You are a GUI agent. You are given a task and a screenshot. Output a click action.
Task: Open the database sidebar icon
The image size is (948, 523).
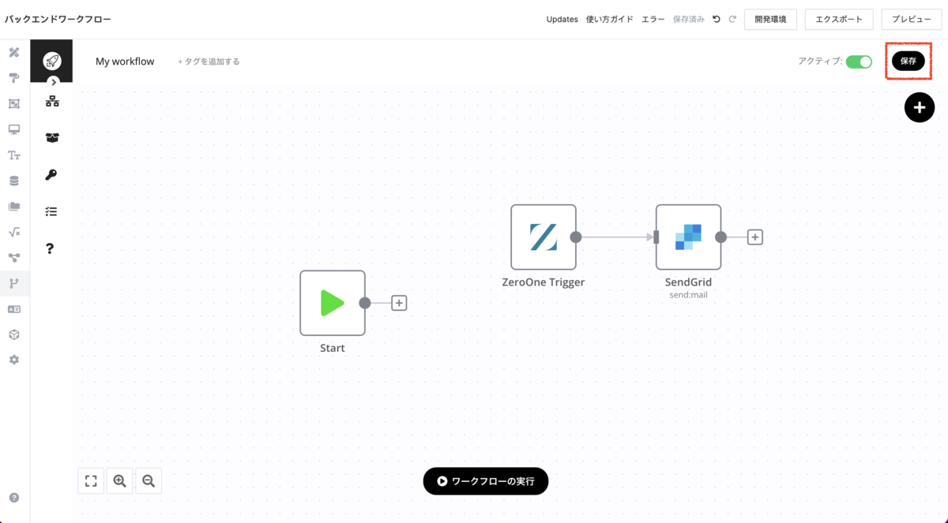click(14, 181)
